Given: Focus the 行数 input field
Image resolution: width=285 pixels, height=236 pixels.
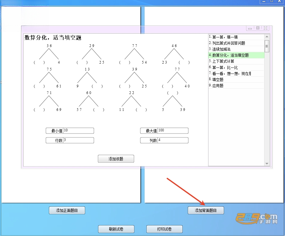Looking at the screenshot, I should [x=78, y=140].
